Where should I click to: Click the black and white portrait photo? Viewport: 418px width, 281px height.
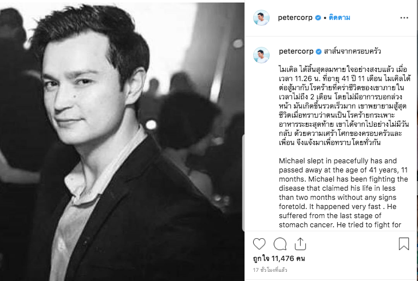coord(122,142)
